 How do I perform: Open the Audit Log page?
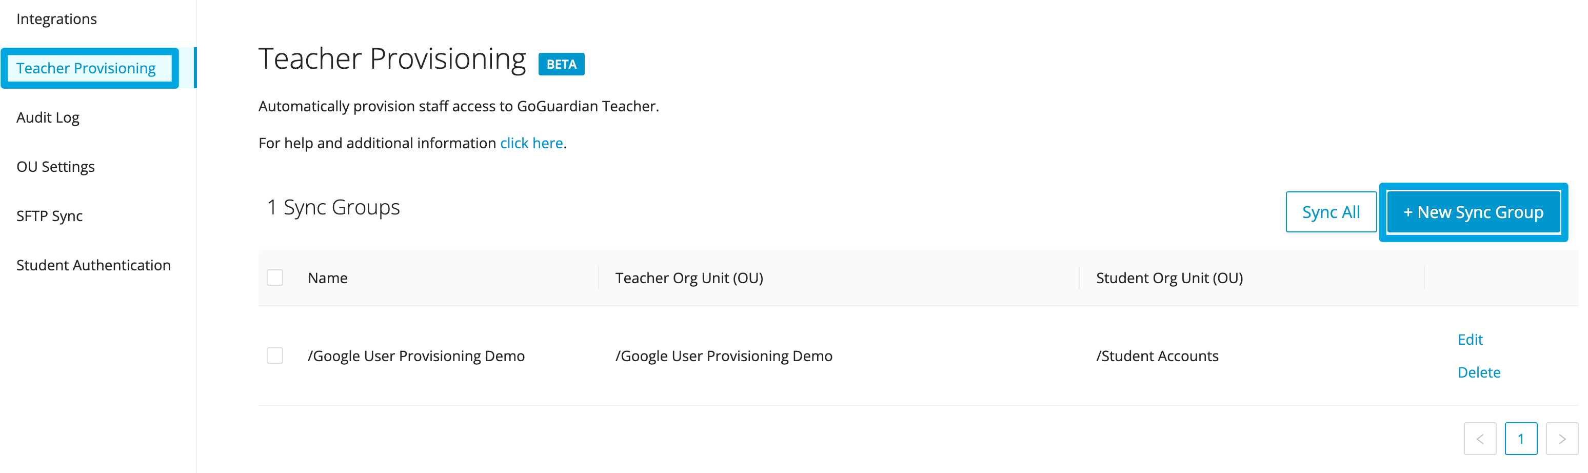pyautogui.click(x=48, y=117)
